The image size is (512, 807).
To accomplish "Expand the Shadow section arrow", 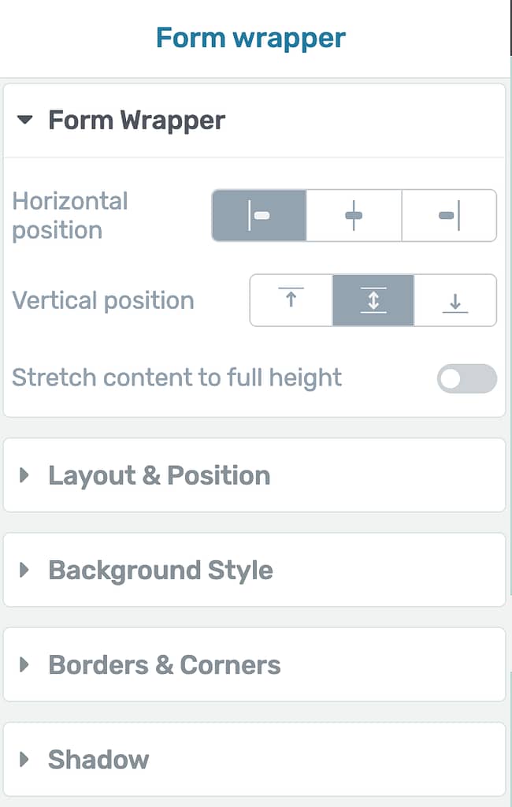I will tap(24, 759).
